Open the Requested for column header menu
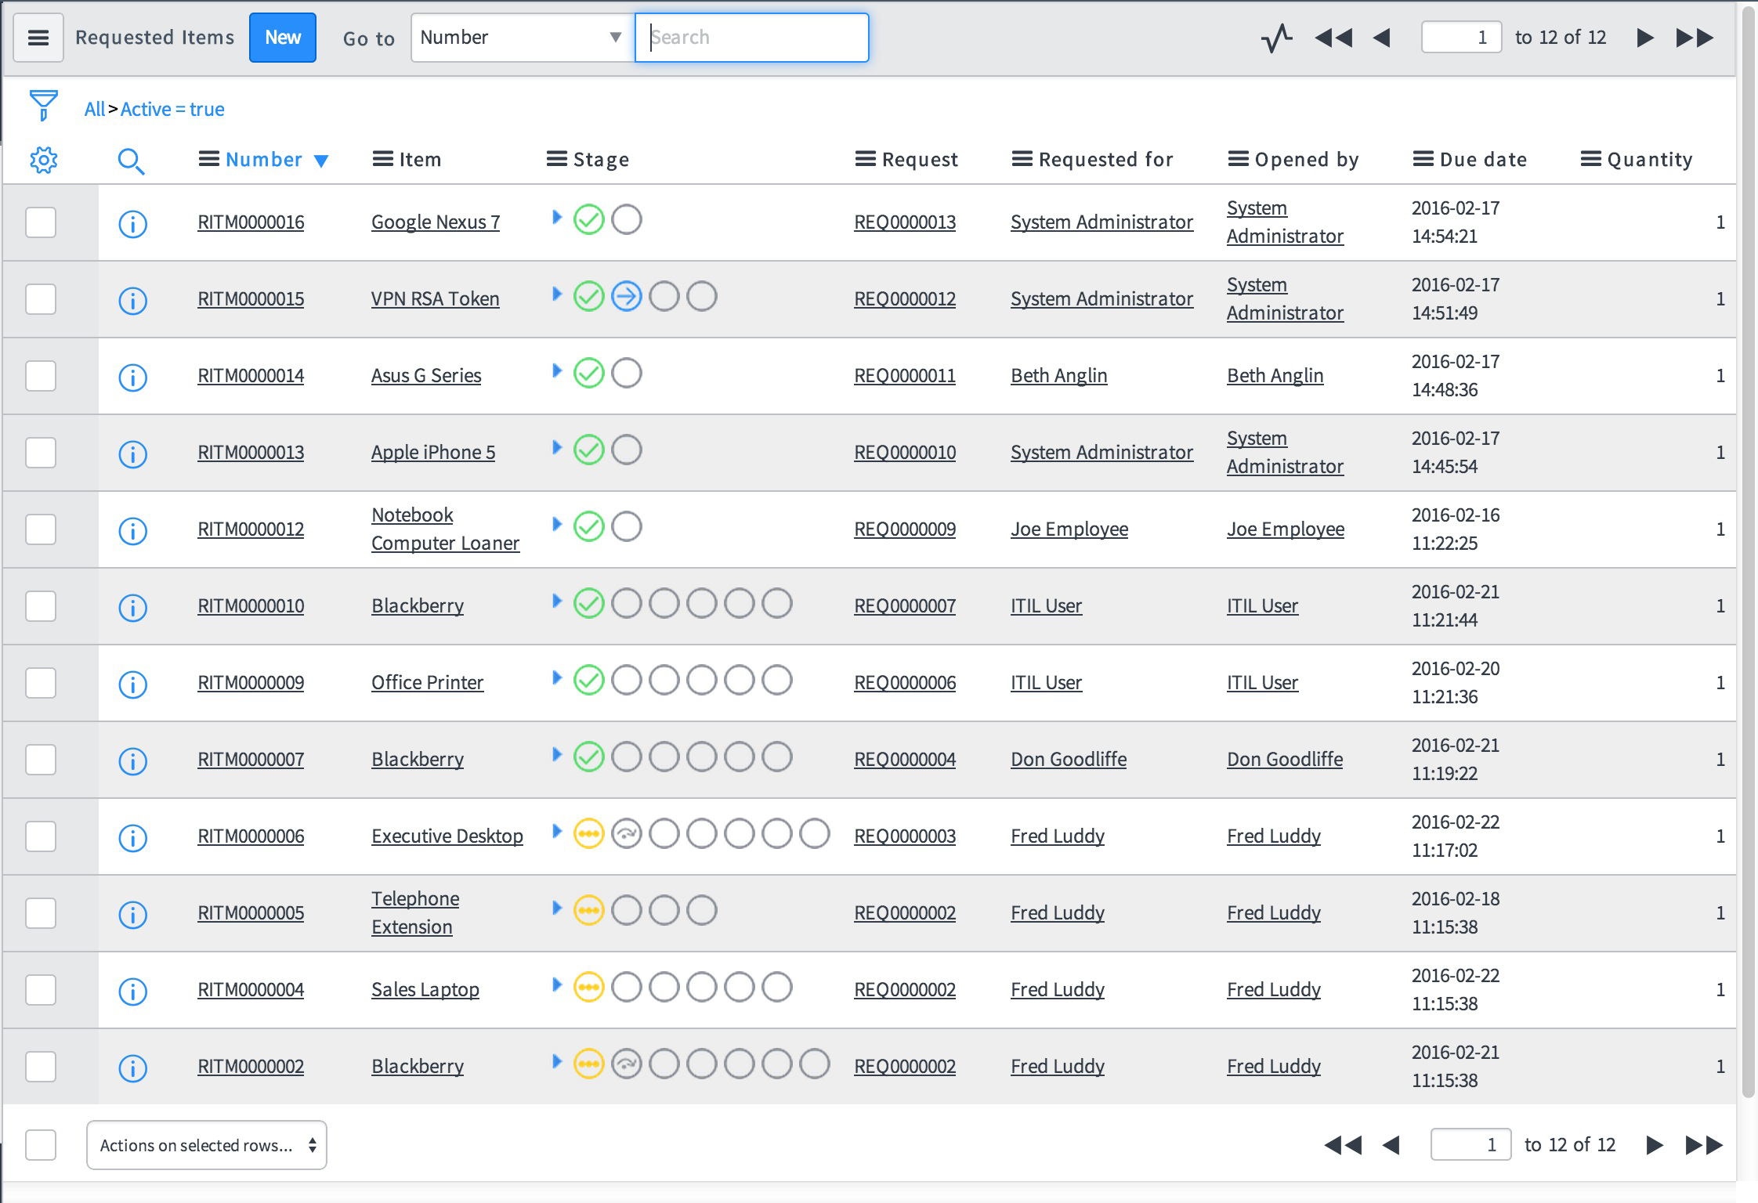 (1022, 160)
